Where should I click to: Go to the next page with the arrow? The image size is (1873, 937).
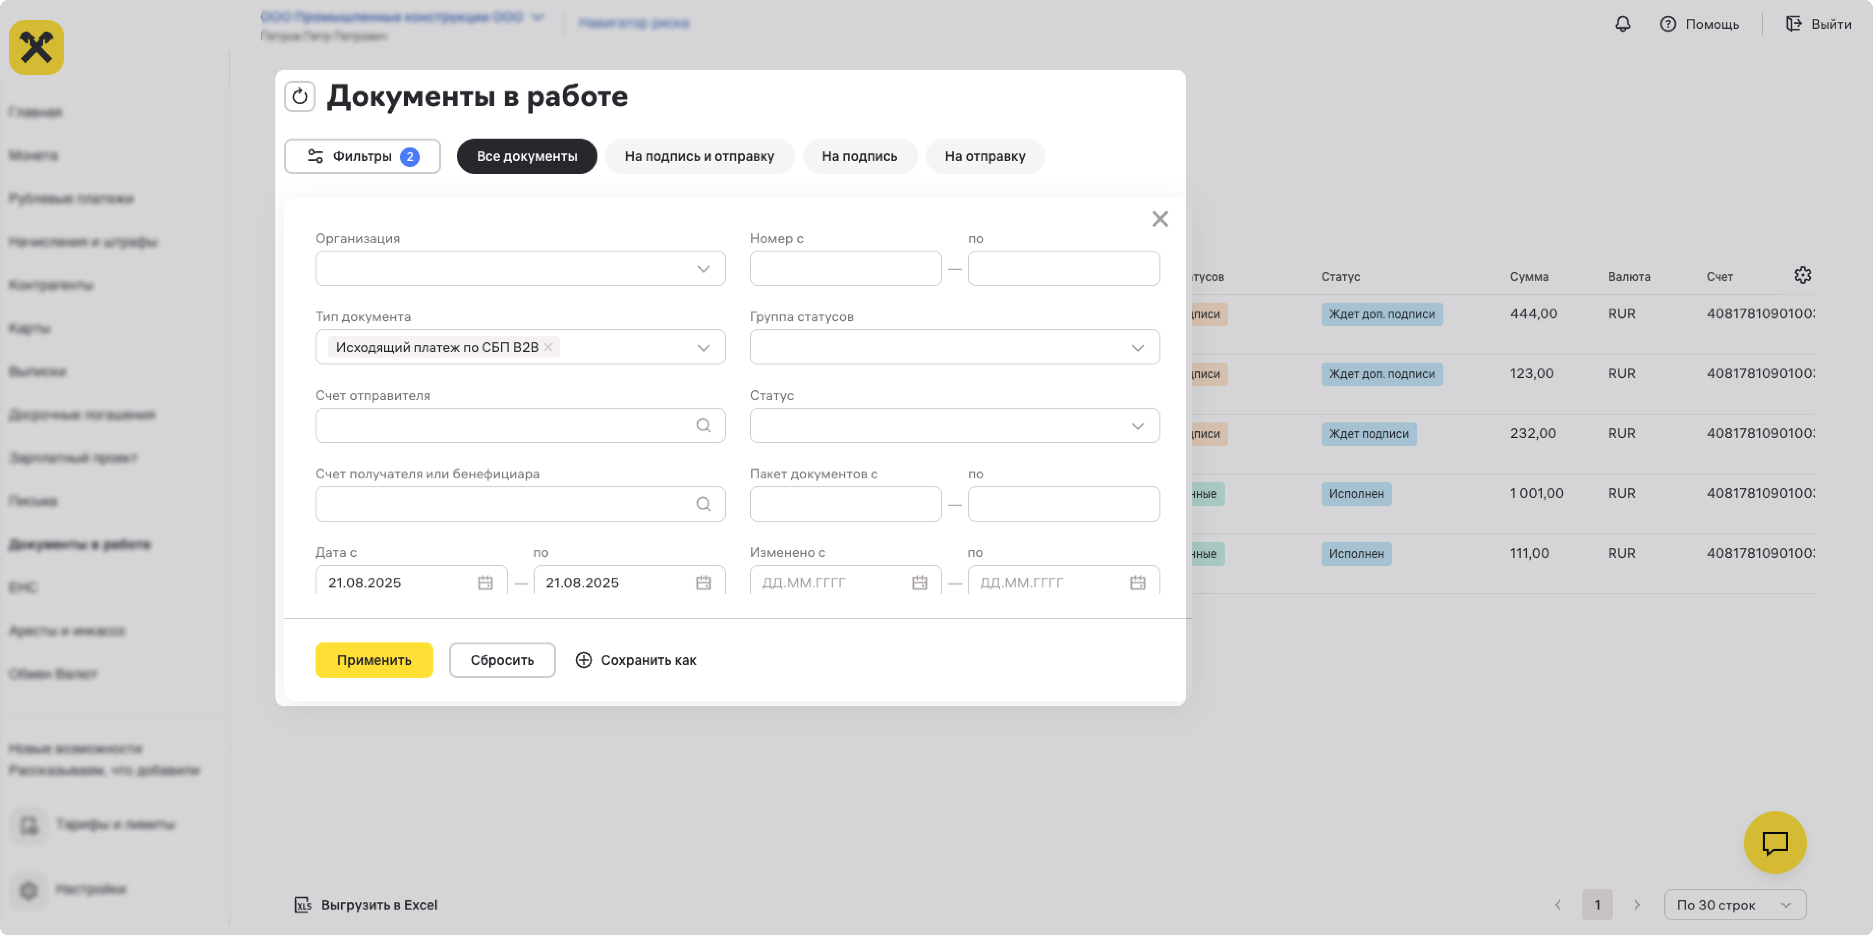coord(1637,904)
